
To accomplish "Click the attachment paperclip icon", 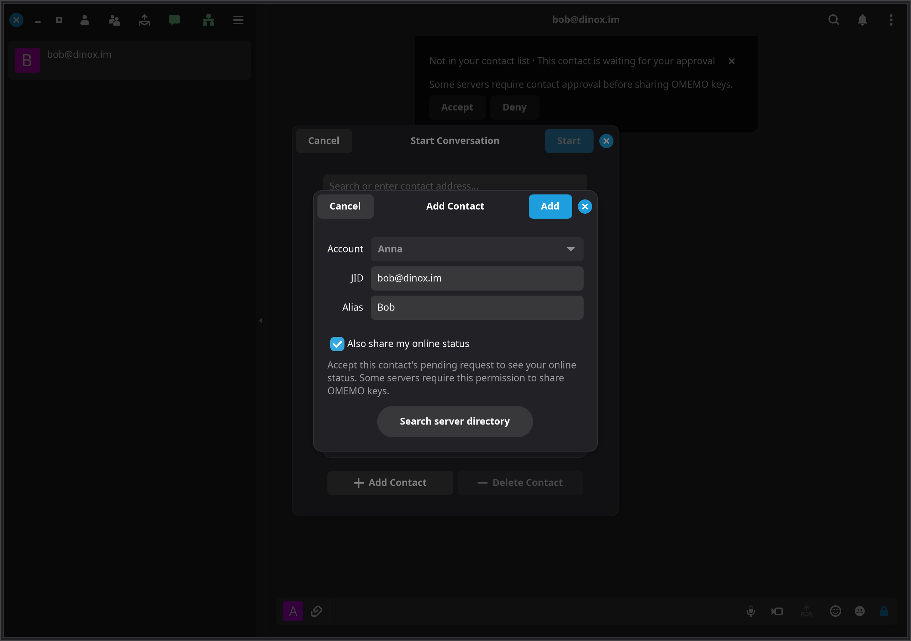I will [x=316, y=611].
